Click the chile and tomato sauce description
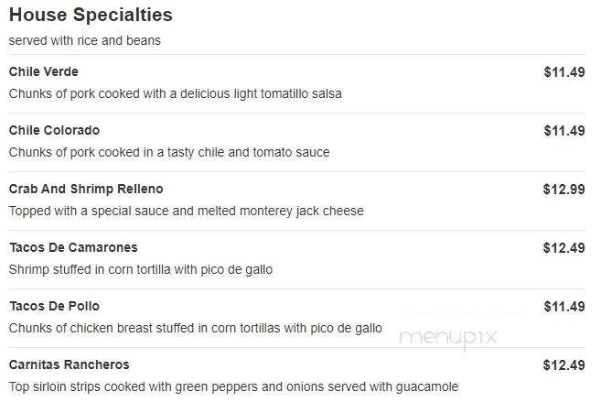This screenshot has width=612, height=413. pos(169,152)
